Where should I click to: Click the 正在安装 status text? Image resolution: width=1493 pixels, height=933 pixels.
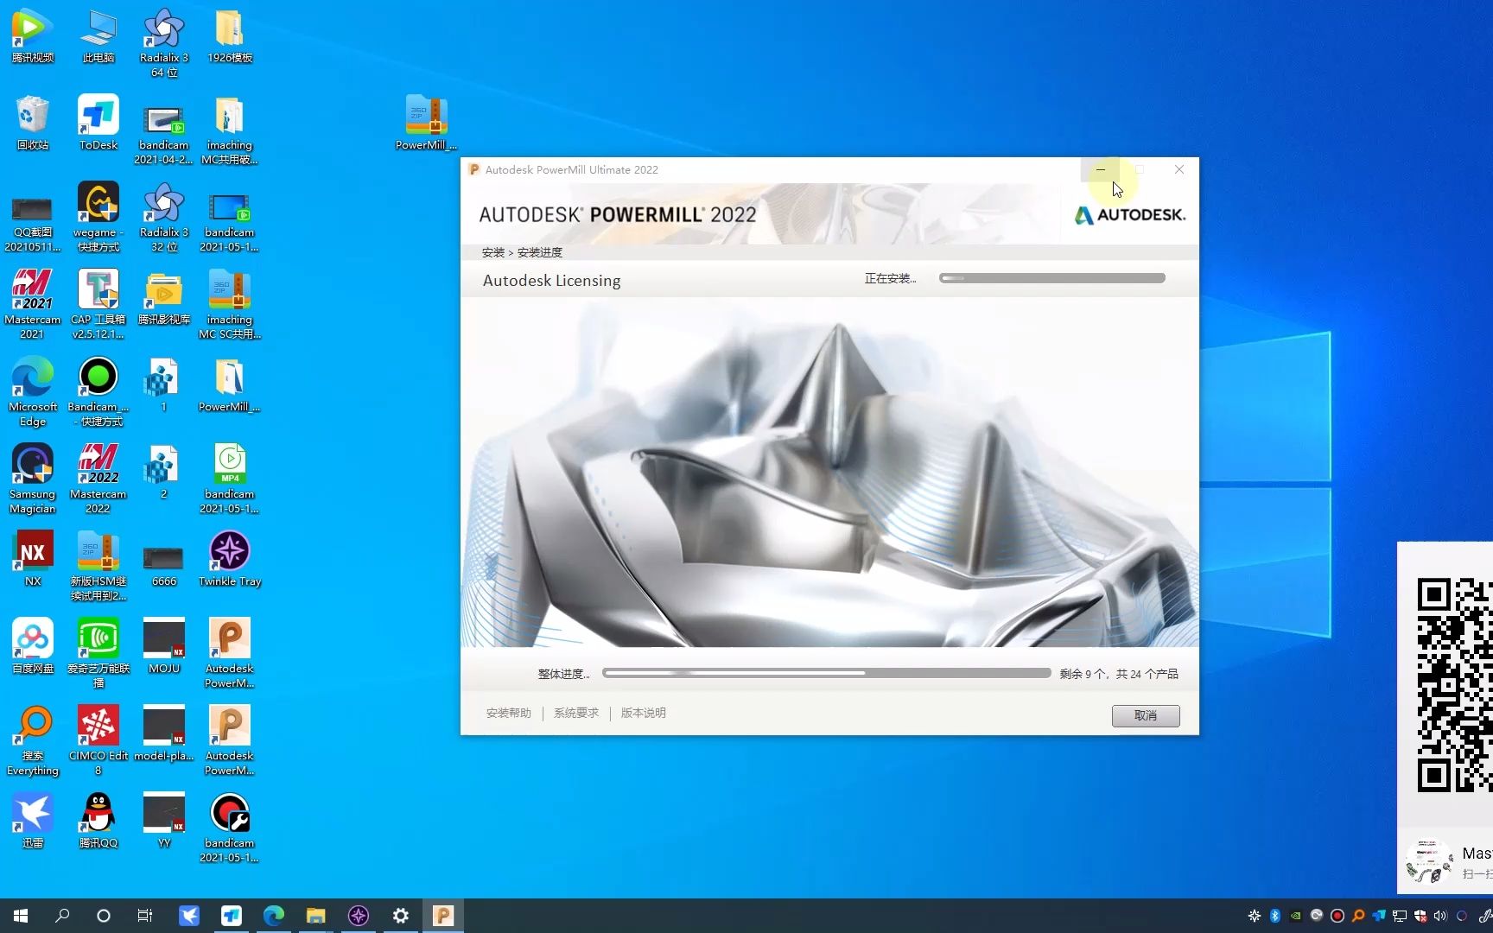click(890, 278)
